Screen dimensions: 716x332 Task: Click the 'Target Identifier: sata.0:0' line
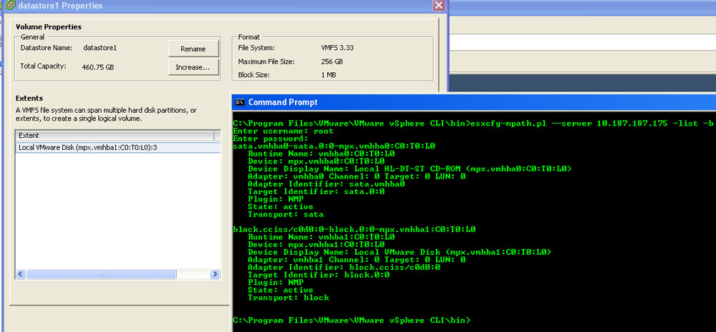point(316,192)
